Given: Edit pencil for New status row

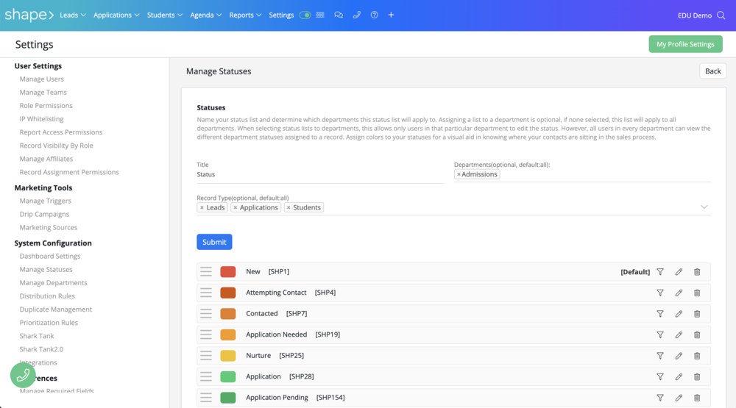Looking at the screenshot, I should click(679, 272).
